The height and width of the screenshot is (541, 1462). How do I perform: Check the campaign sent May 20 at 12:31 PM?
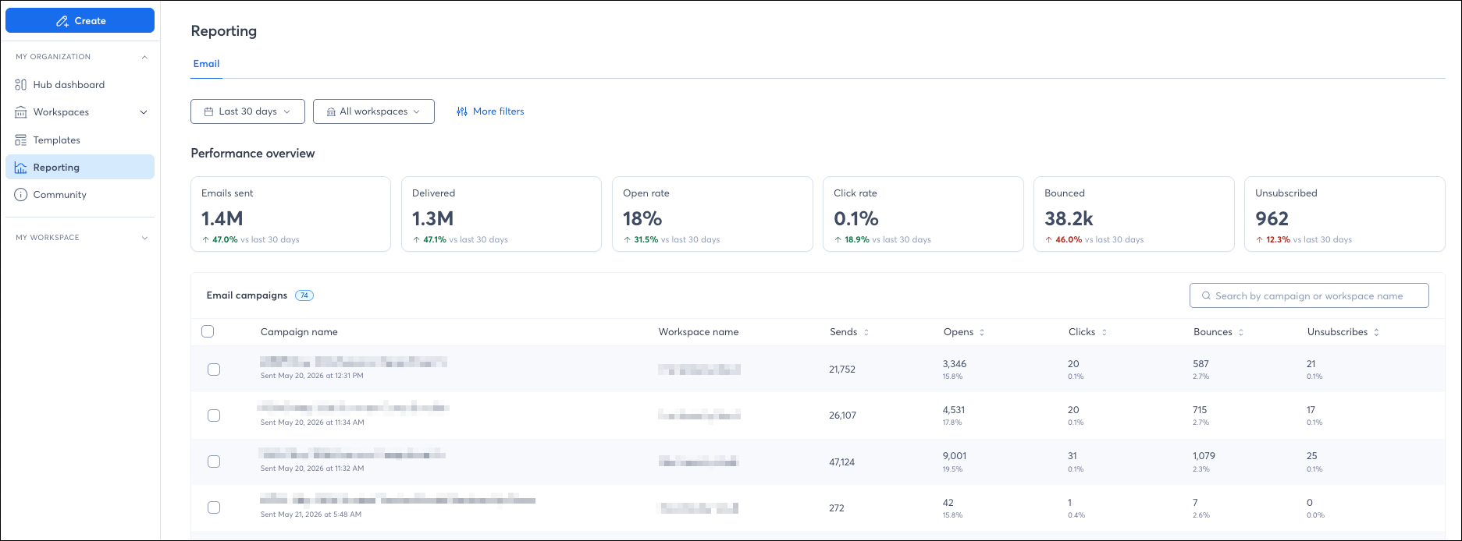coord(214,370)
